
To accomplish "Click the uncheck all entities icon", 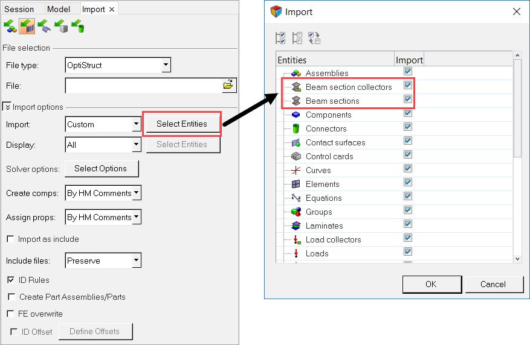I will [x=297, y=38].
